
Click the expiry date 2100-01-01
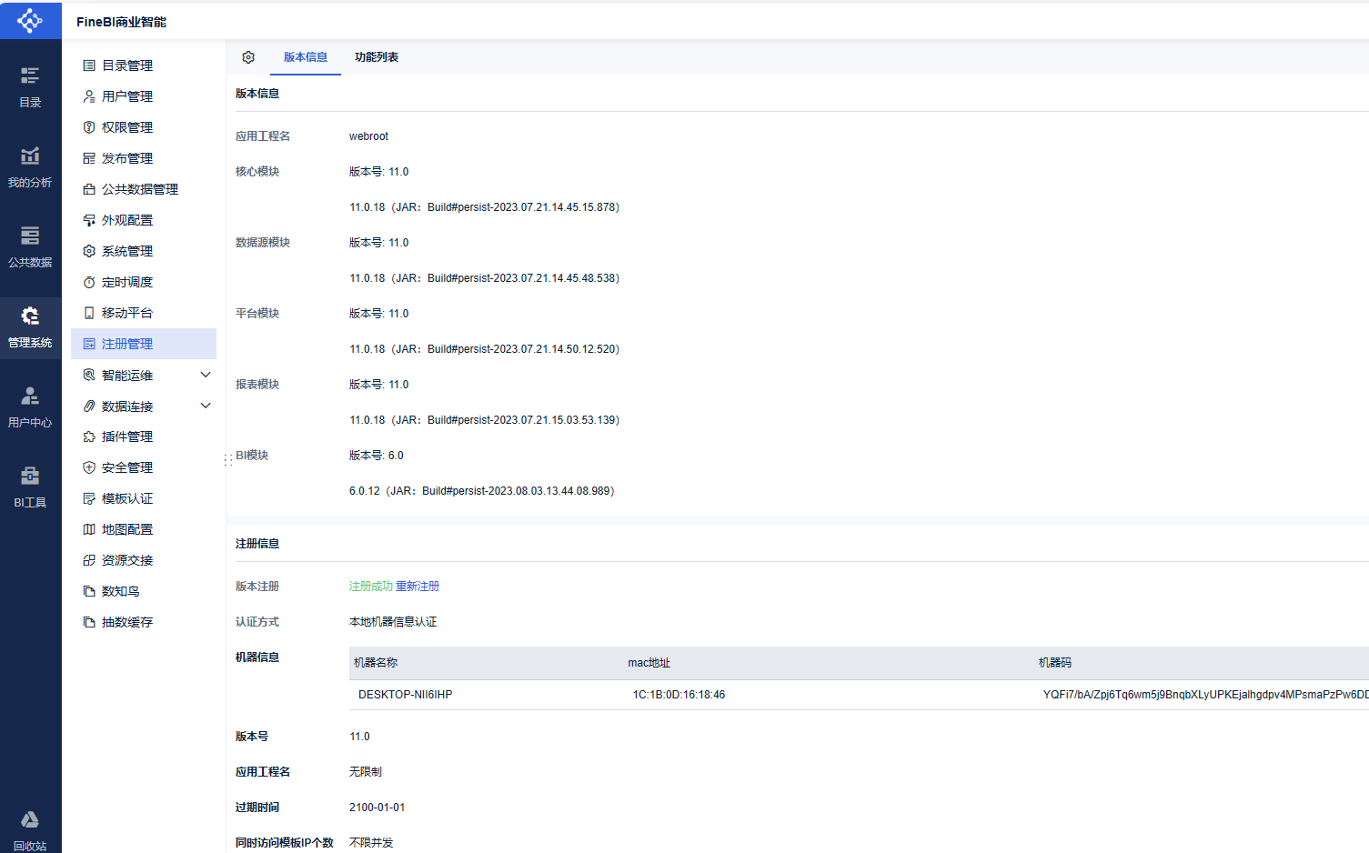377,808
